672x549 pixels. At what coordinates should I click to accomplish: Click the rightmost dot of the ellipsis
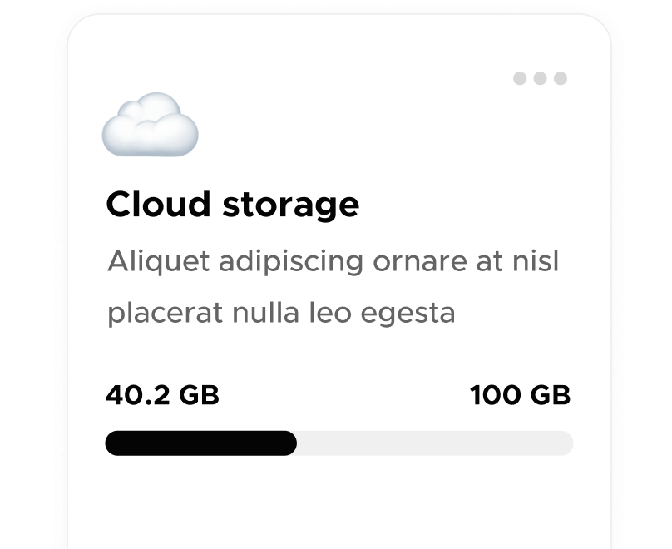tap(561, 78)
